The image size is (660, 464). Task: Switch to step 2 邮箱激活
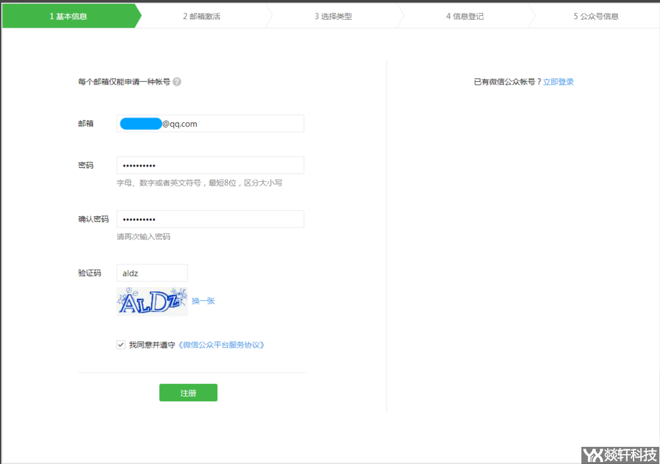(201, 16)
